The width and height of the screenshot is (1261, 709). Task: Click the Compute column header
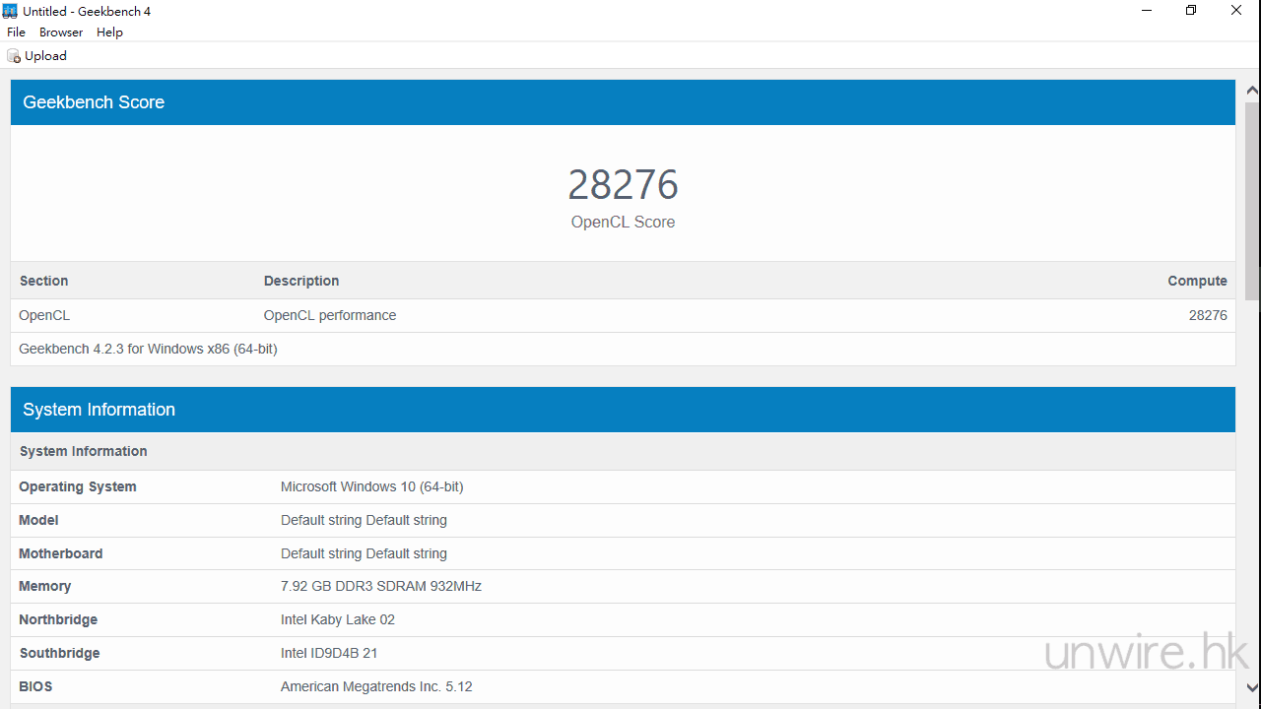tap(1197, 281)
